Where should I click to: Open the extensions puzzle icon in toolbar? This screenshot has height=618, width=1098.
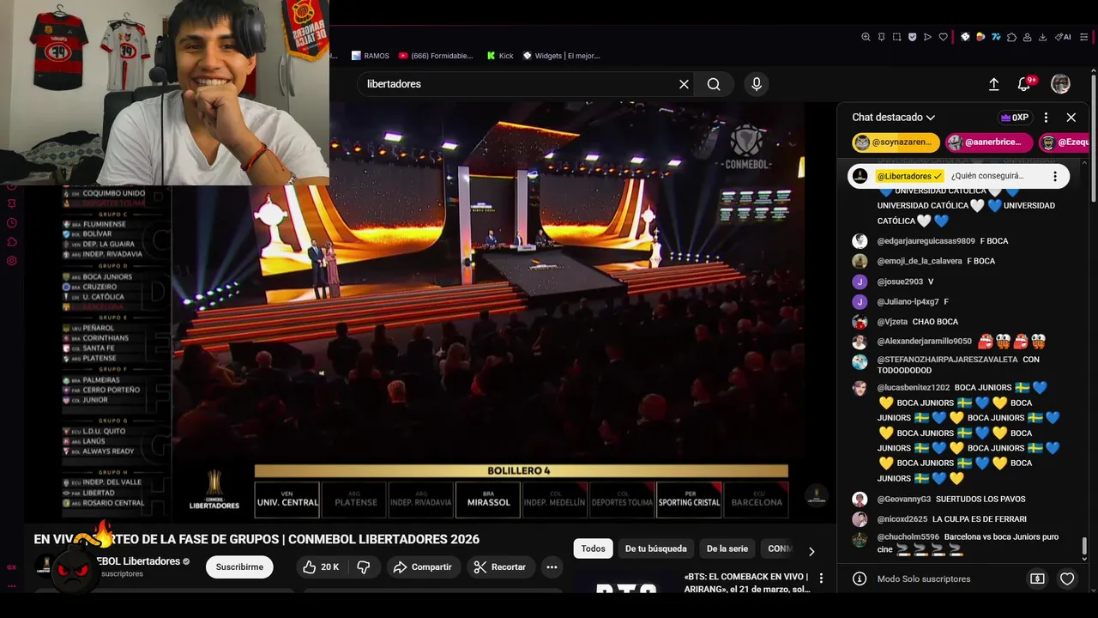(1011, 37)
